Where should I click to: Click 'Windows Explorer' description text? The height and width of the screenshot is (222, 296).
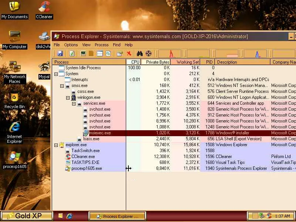pyautogui.click(x=232, y=145)
